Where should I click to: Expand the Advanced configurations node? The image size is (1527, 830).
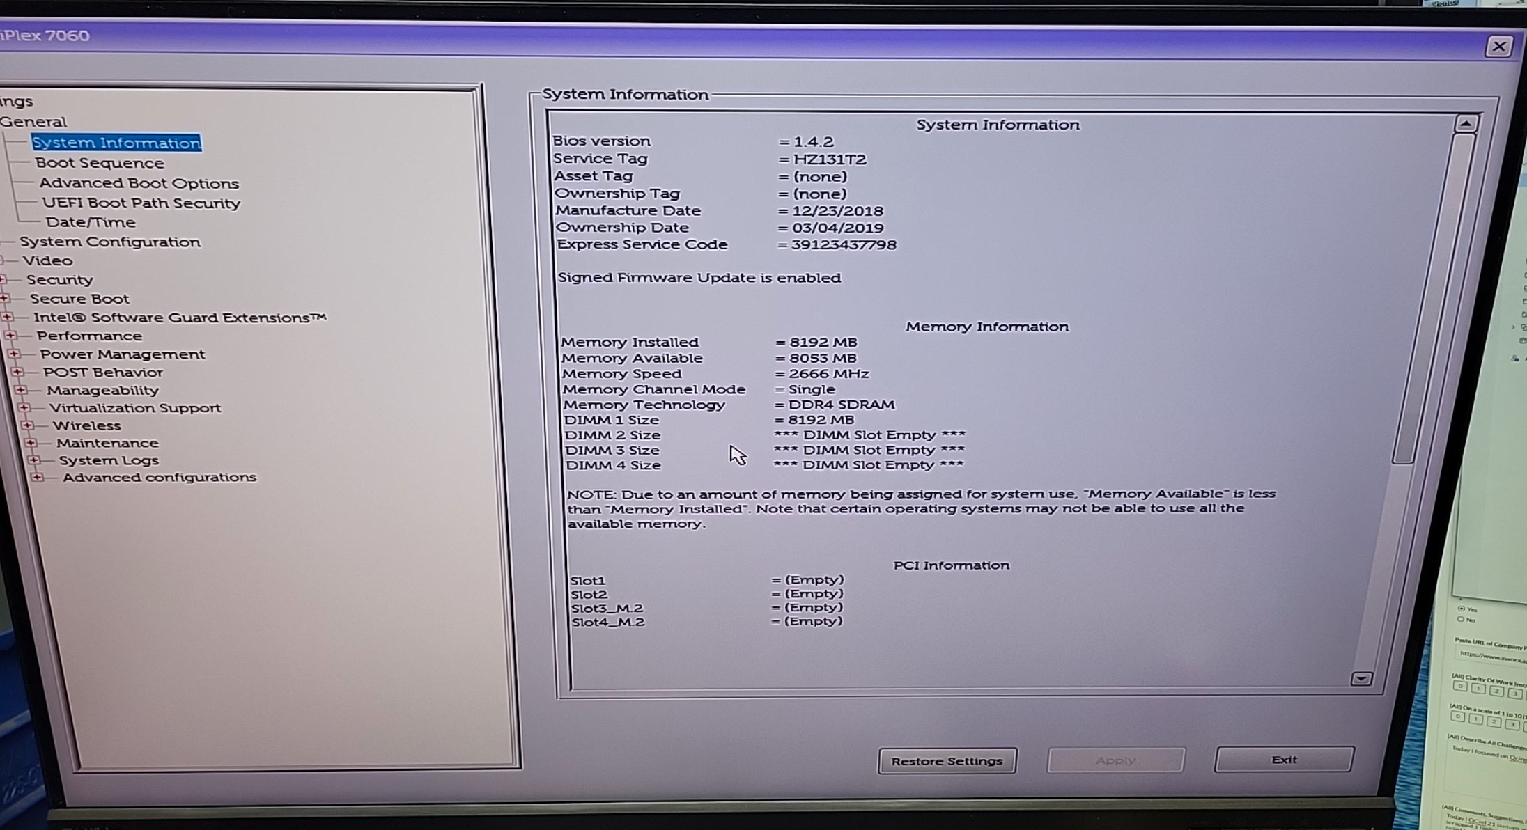pos(38,477)
